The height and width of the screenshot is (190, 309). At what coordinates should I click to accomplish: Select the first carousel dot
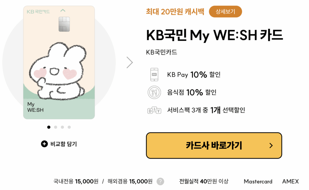49,127
